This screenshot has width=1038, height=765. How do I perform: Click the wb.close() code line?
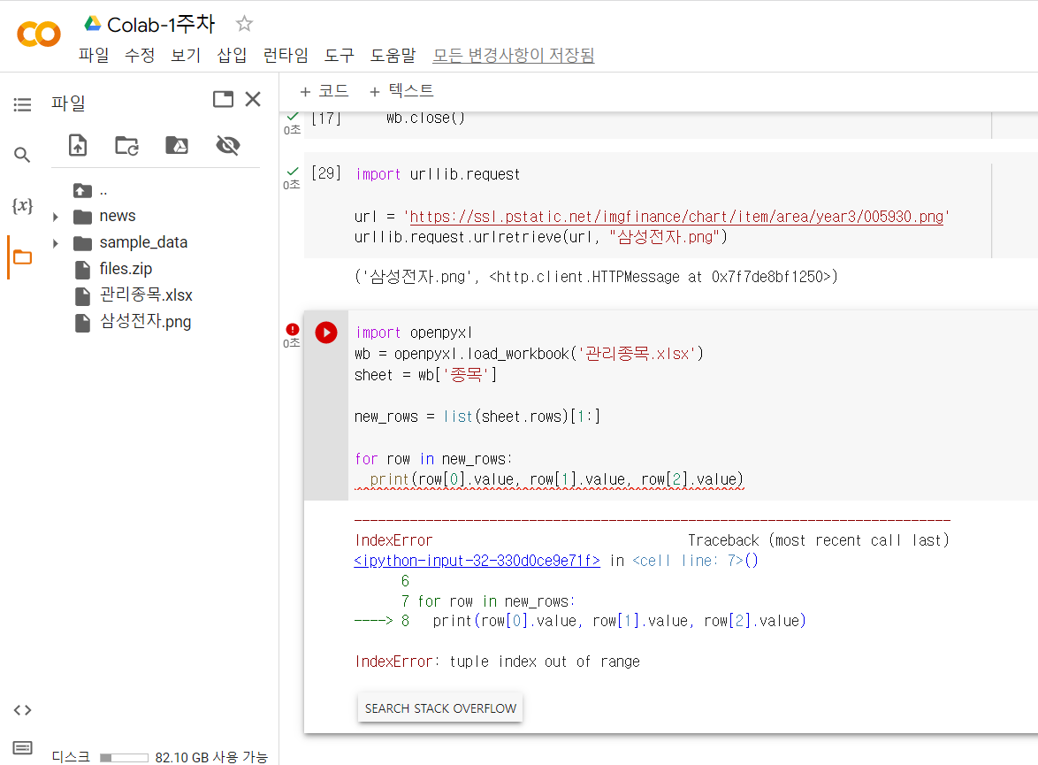coord(425,118)
